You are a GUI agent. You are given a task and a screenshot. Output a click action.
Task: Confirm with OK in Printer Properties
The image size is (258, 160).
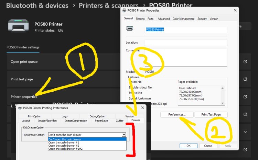pos(189,146)
